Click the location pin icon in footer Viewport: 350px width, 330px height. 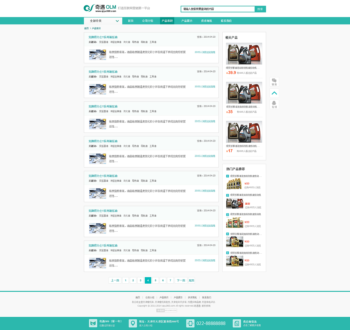pyautogui.click(x=133, y=323)
